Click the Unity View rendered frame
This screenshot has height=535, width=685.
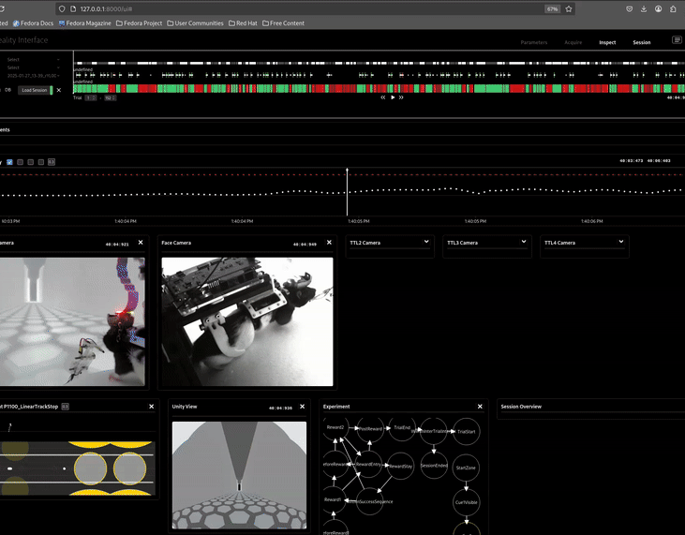[x=239, y=475]
